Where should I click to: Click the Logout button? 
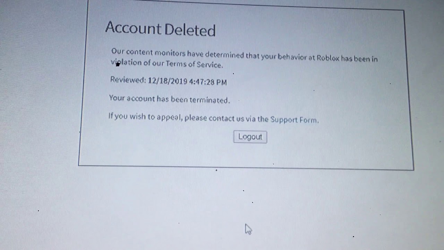(x=250, y=137)
